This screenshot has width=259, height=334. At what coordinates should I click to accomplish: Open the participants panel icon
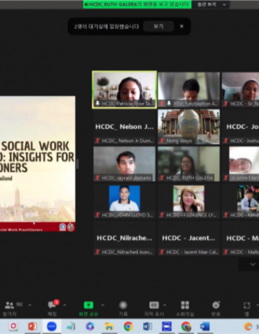tap(9, 305)
